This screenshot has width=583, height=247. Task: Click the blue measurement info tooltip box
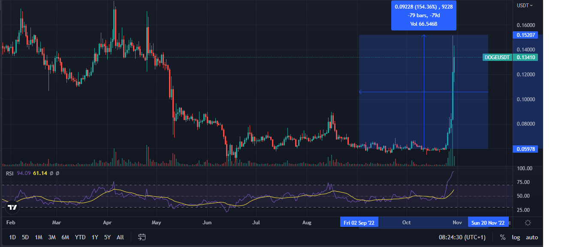[424, 15]
